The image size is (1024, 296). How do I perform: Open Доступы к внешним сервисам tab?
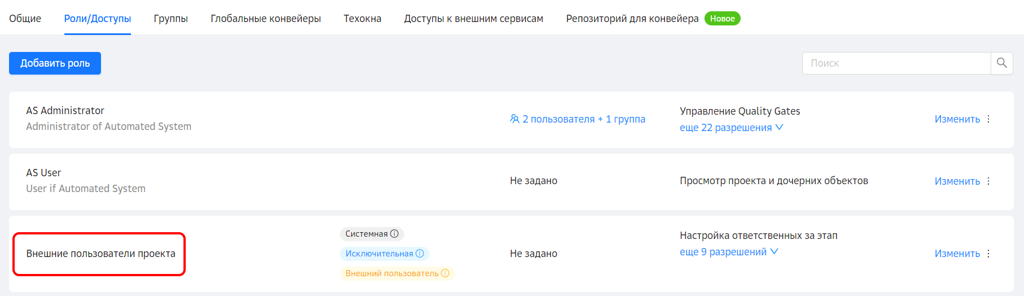(x=473, y=19)
